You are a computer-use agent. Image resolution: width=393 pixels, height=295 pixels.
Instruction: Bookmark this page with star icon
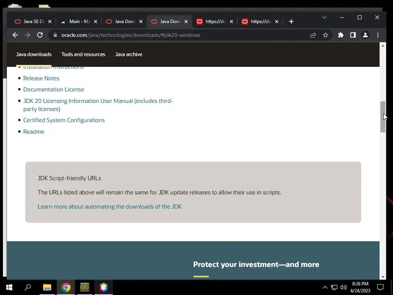[325, 35]
